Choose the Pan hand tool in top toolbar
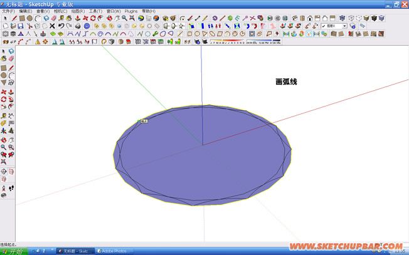Screen dimensions: 409x255 117,18
